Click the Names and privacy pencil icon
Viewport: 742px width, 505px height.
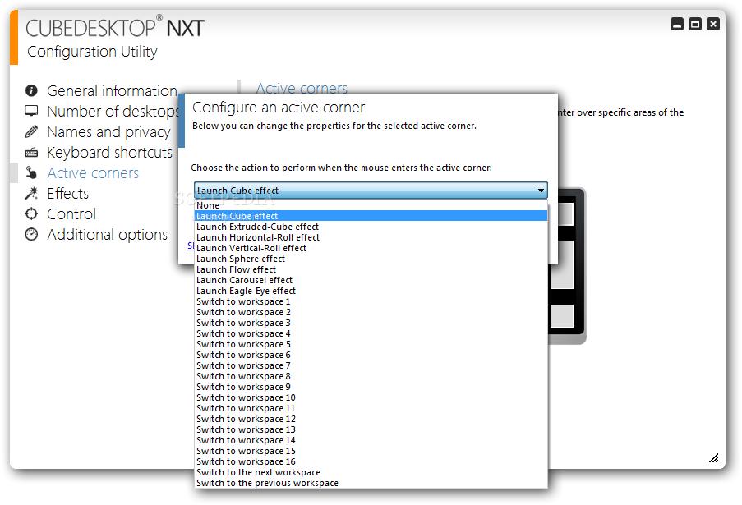tap(31, 131)
